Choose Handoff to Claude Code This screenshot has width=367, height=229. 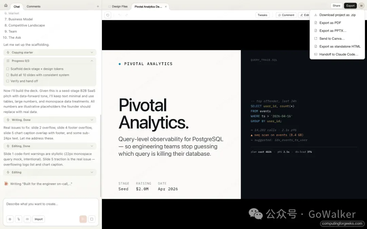[337, 54]
